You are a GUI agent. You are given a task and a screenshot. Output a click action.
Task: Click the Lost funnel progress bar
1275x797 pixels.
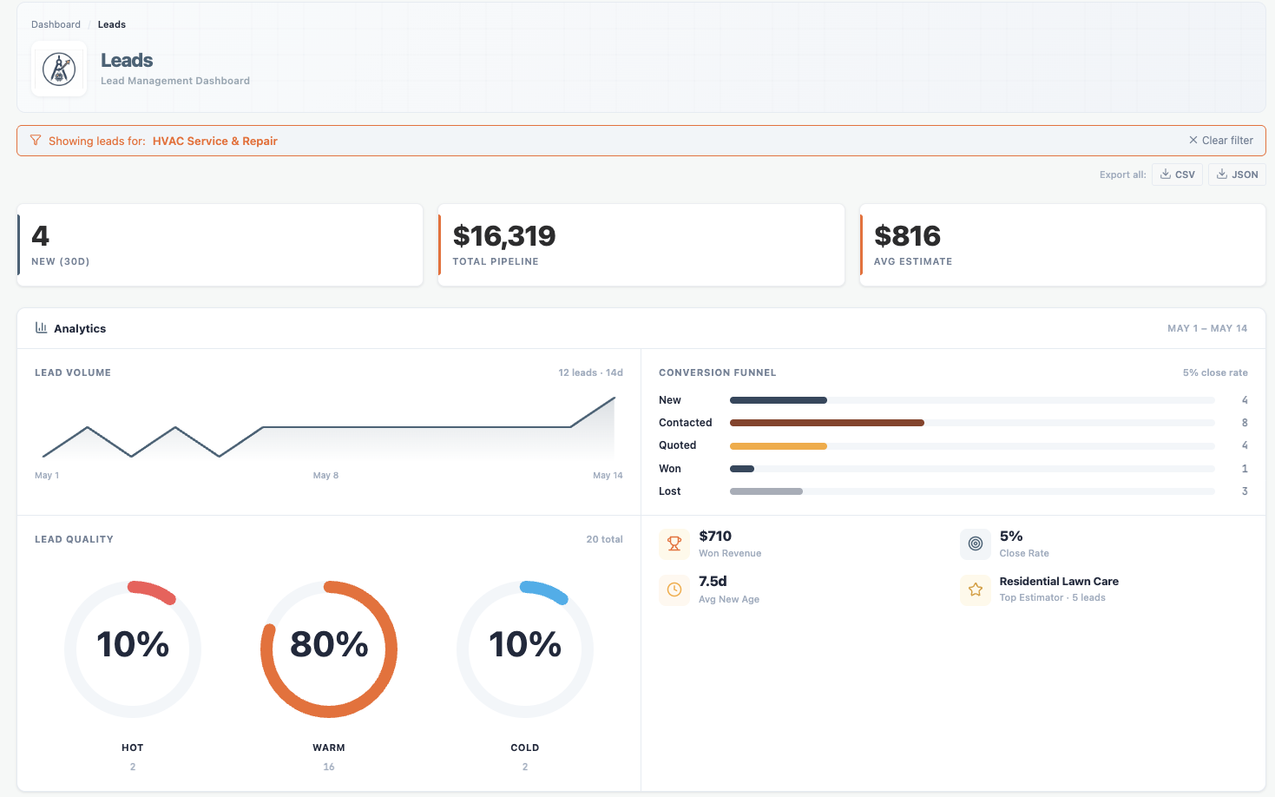coord(972,491)
